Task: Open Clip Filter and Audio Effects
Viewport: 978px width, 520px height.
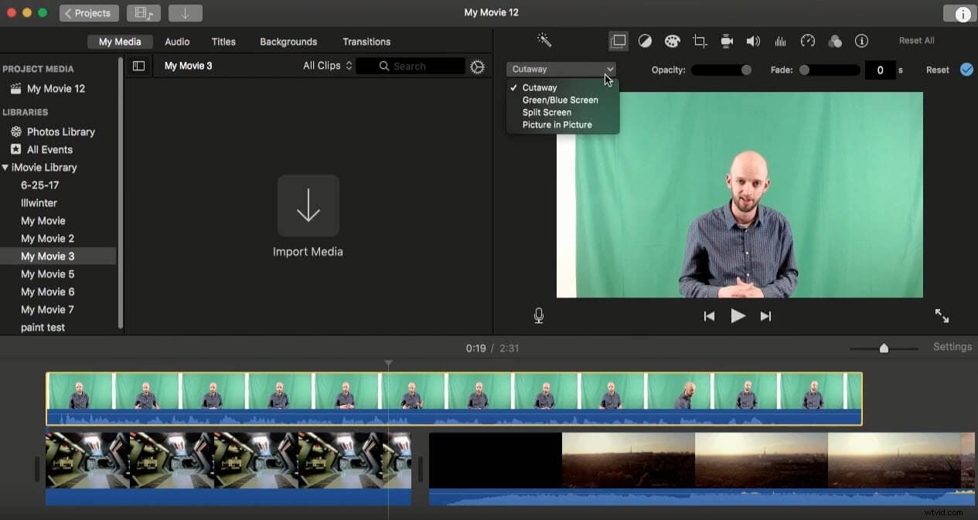Action: (x=835, y=40)
